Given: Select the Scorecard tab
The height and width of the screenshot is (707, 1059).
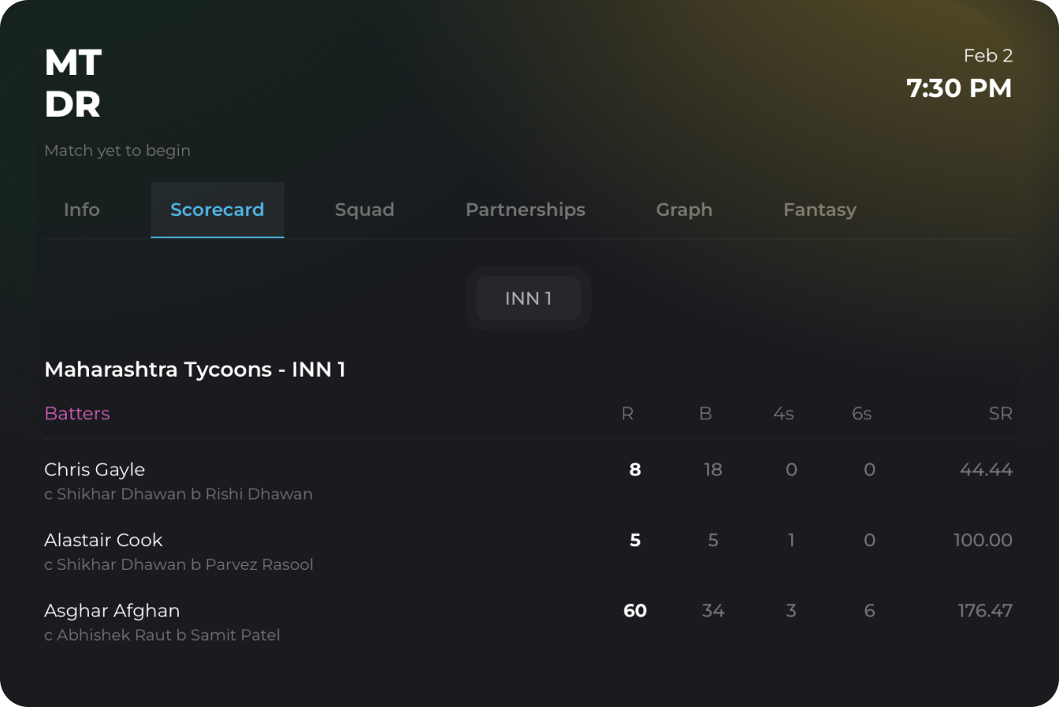Looking at the screenshot, I should (x=217, y=210).
